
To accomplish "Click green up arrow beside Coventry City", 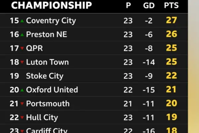I will pos(22,21).
